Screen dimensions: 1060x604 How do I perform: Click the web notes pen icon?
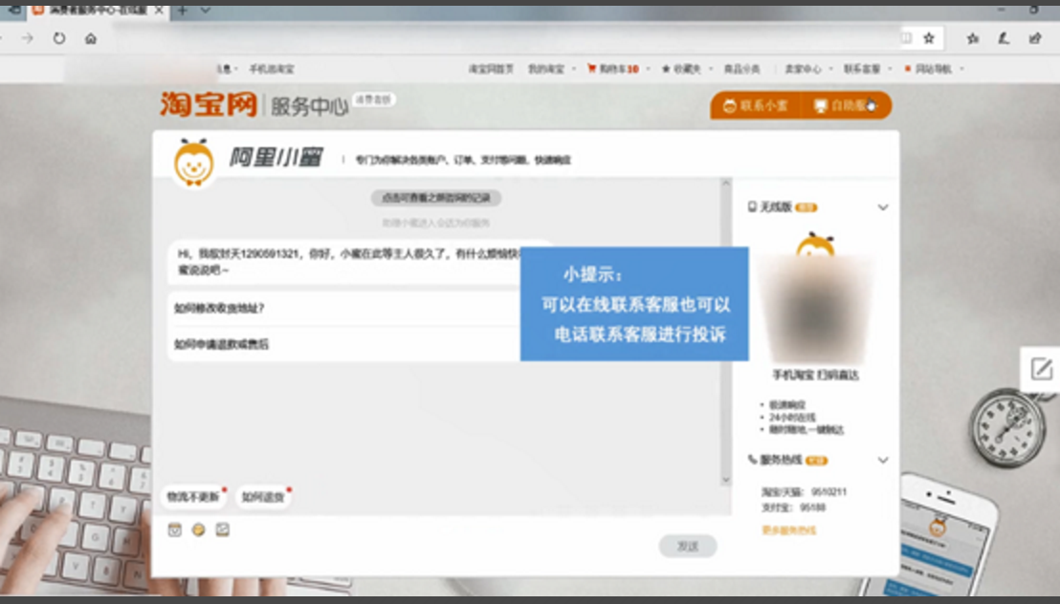click(x=1004, y=38)
